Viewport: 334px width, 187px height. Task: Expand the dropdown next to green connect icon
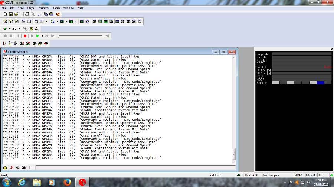[9, 28]
